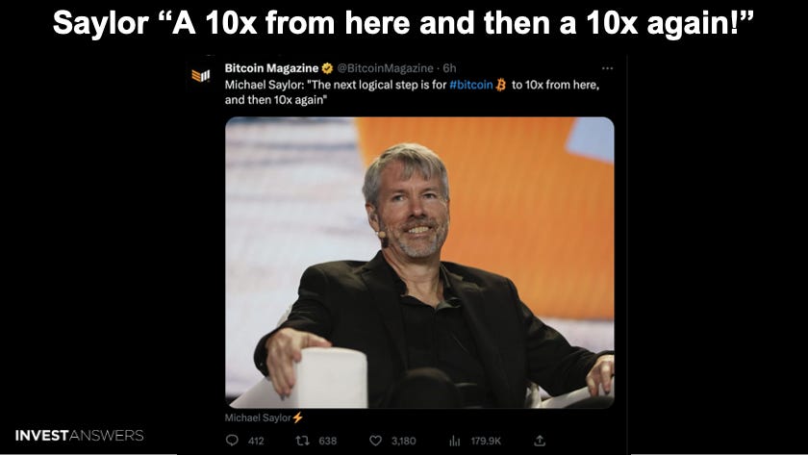
Task: Open the Michael Saylor photo
Action: pyautogui.click(x=419, y=263)
